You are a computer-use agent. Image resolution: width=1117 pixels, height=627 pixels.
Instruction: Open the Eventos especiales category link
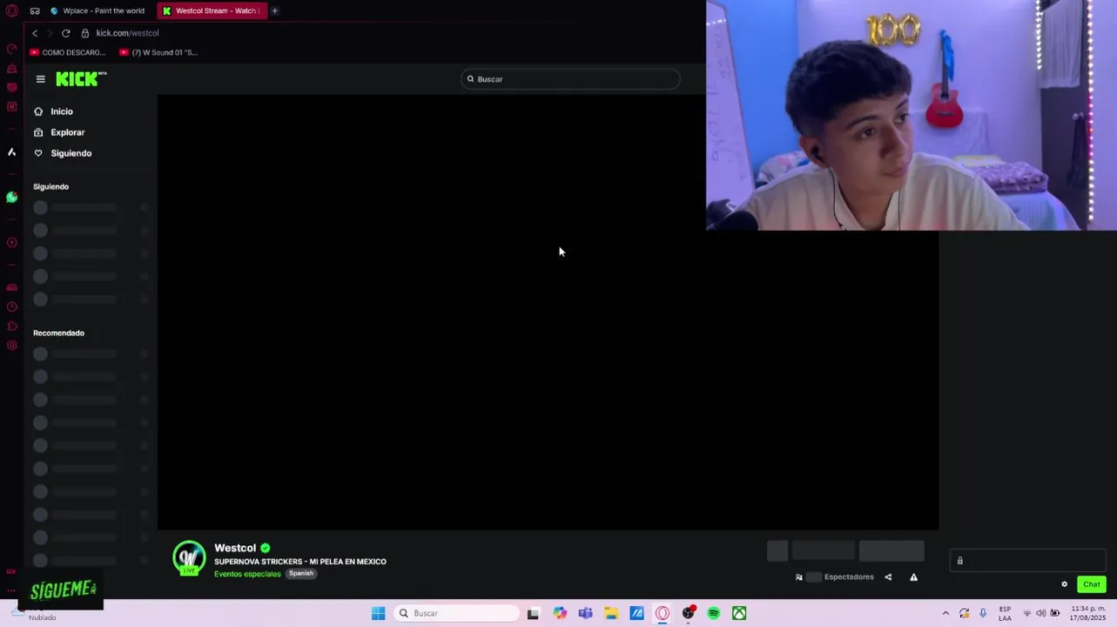tap(247, 574)
